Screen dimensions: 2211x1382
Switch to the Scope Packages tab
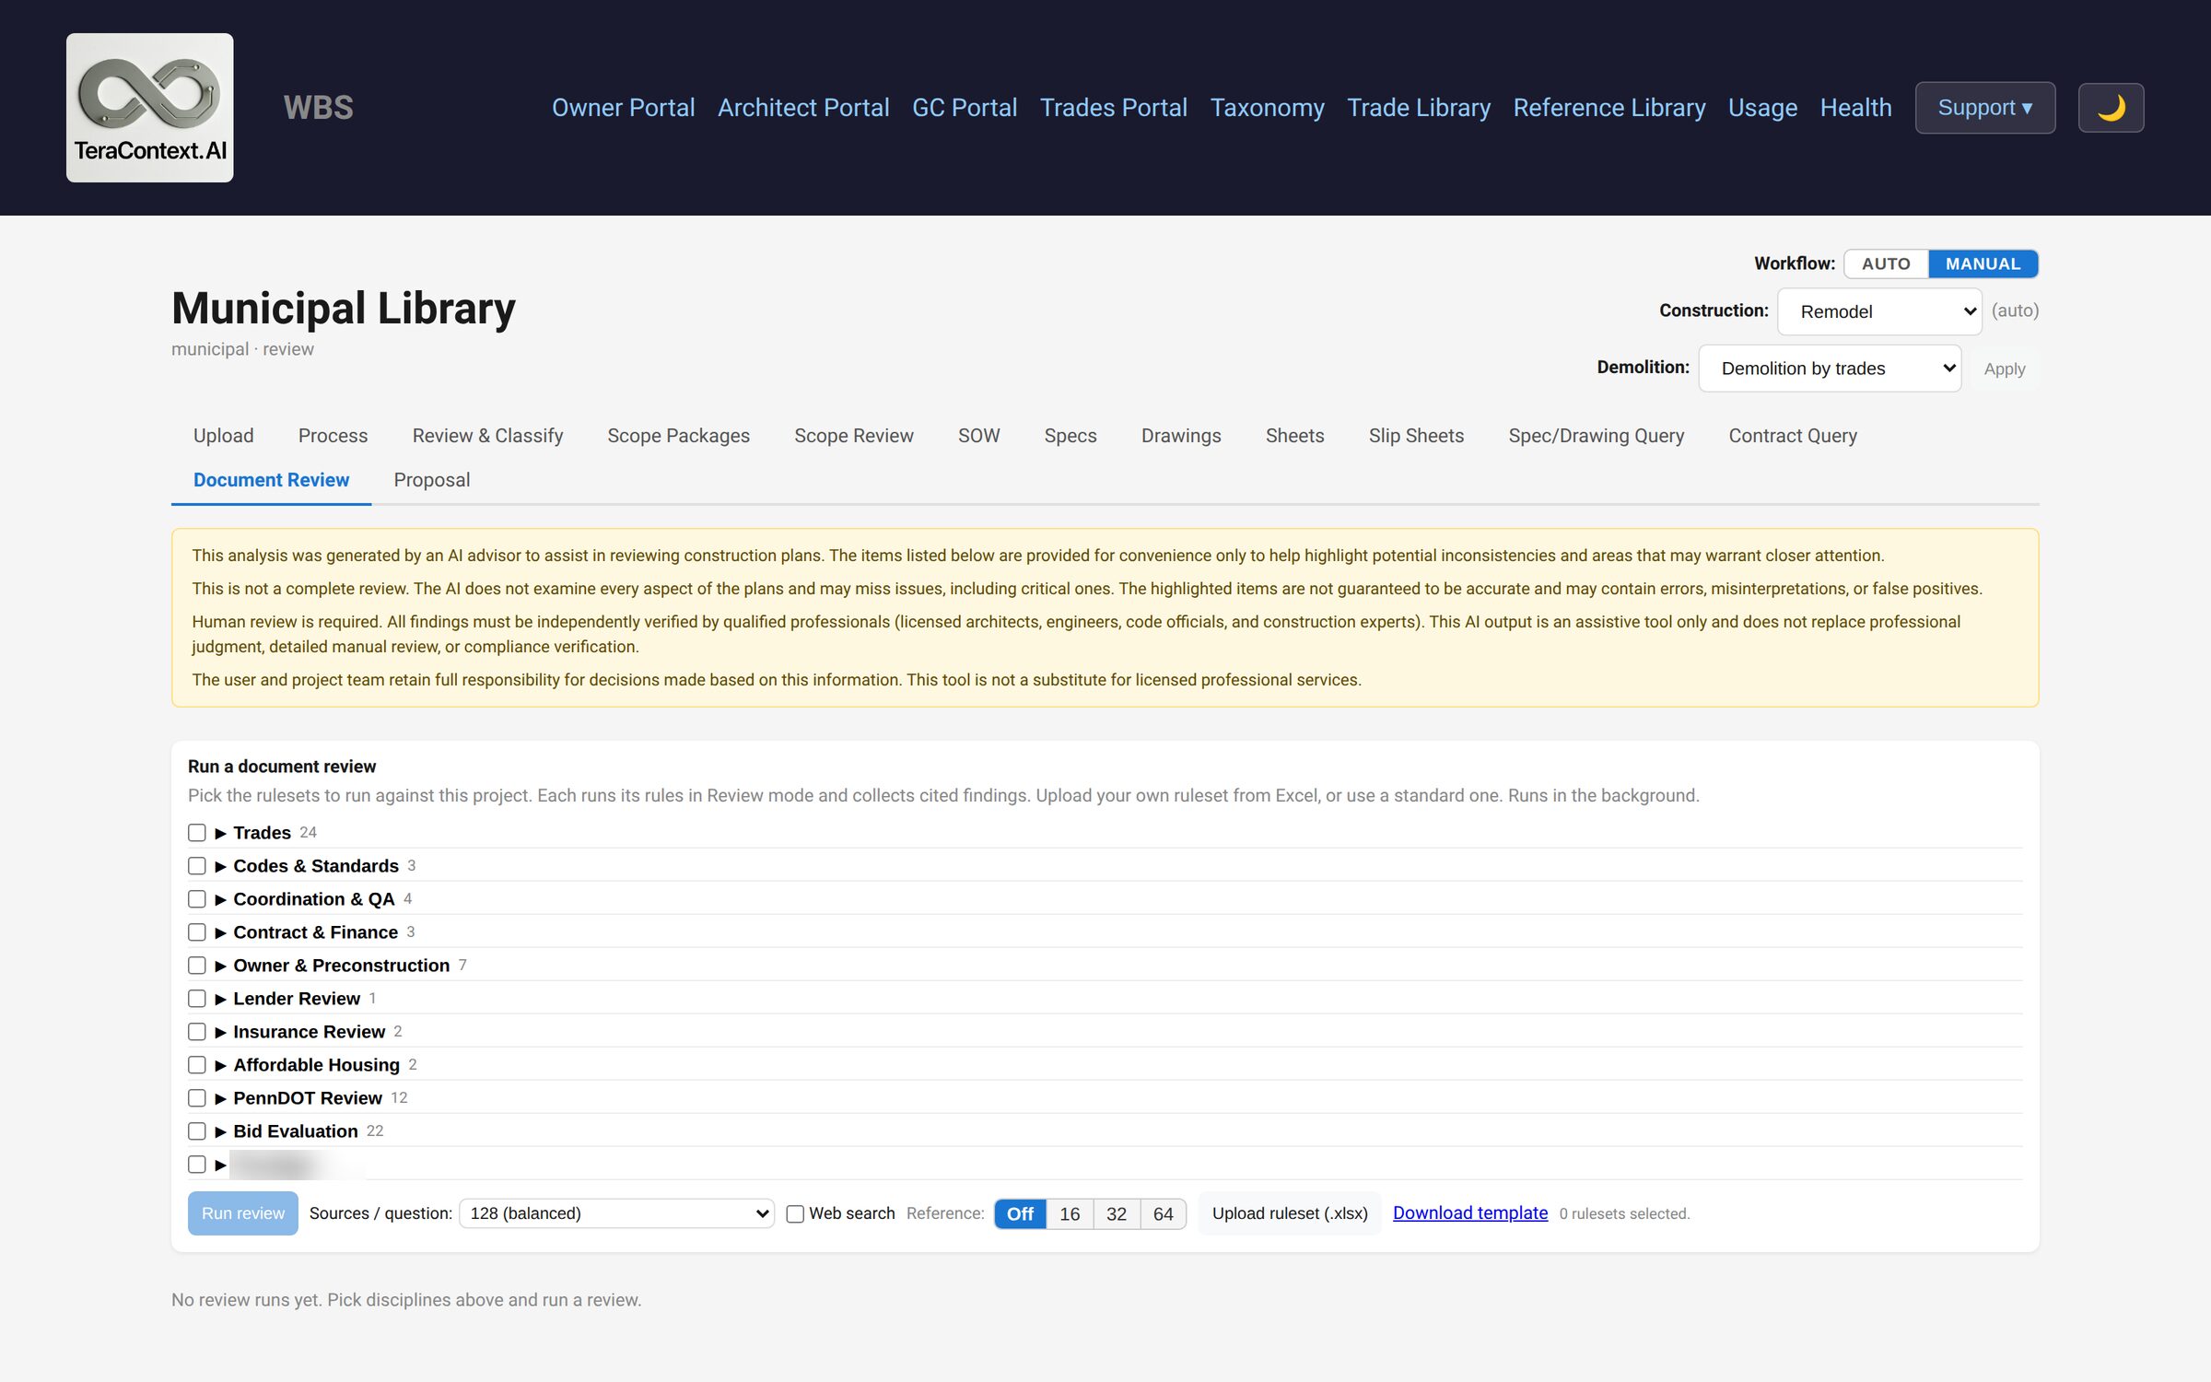coord(678,436)
